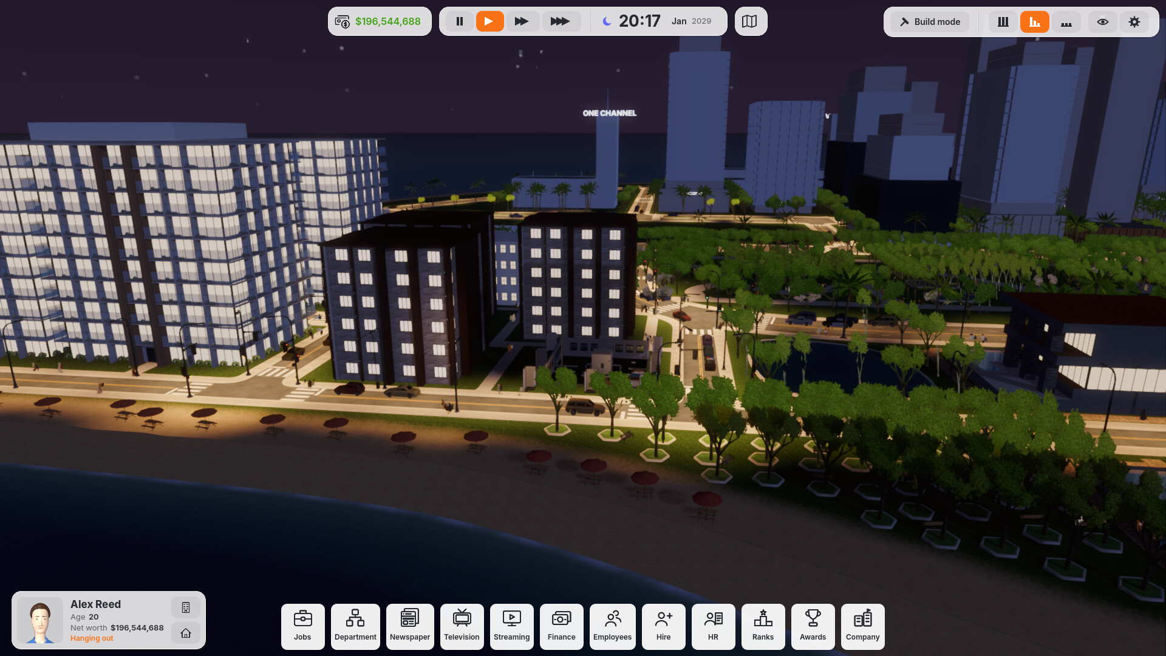Go to home from character card
Screen dimensions: 1166x656
point(186,633)
